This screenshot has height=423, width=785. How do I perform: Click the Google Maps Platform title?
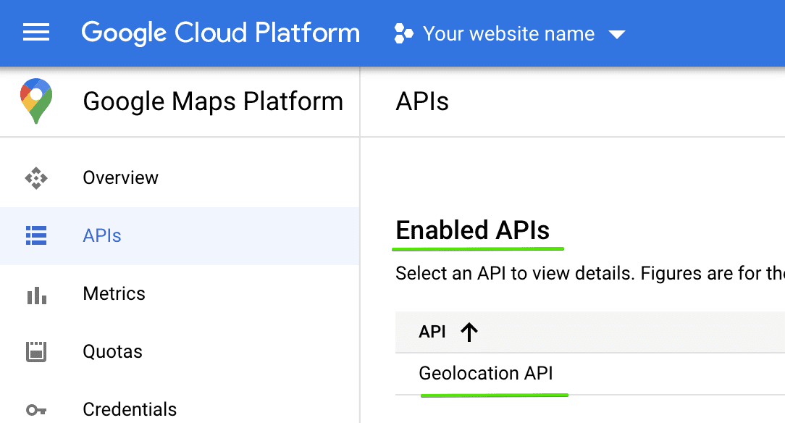213,101
